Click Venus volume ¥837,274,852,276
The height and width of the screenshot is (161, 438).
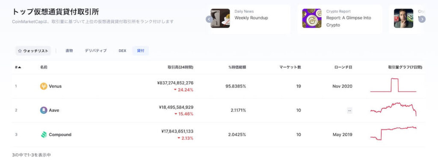click(x=175, y=83)
